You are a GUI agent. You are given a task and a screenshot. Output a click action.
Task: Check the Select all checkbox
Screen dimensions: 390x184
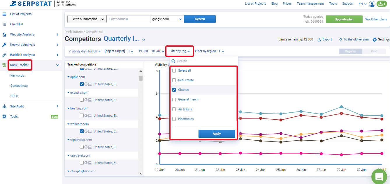(x=174, y=70)
